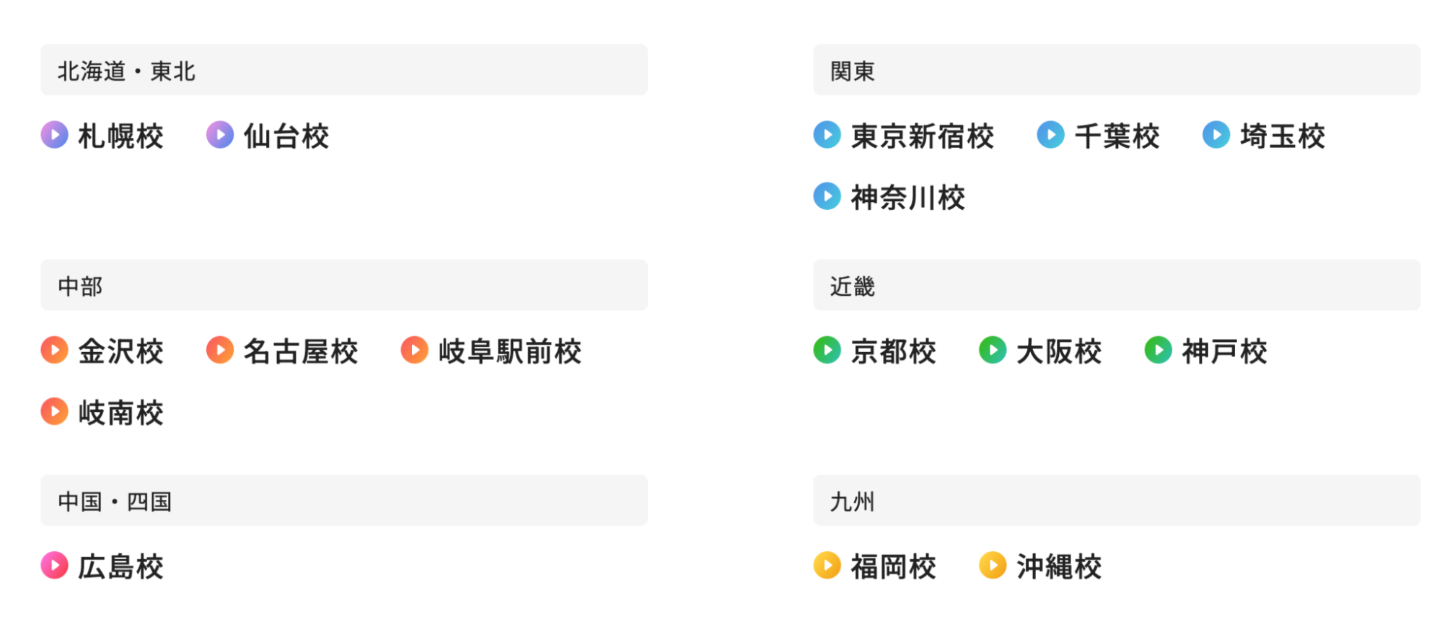Open the 岐阜駅前校 link
Viewport: 1442px width, 624px height.
[x=510, y=353]
